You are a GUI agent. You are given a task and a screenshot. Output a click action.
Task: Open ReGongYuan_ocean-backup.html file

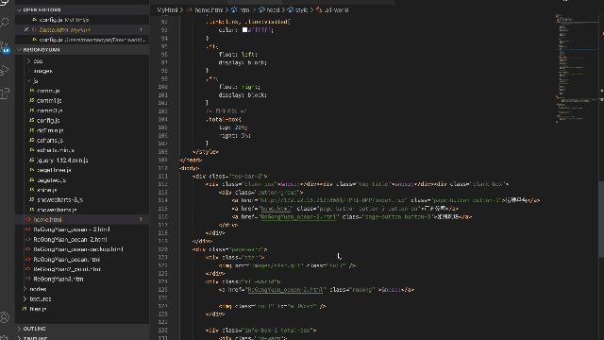click(78, 249)
